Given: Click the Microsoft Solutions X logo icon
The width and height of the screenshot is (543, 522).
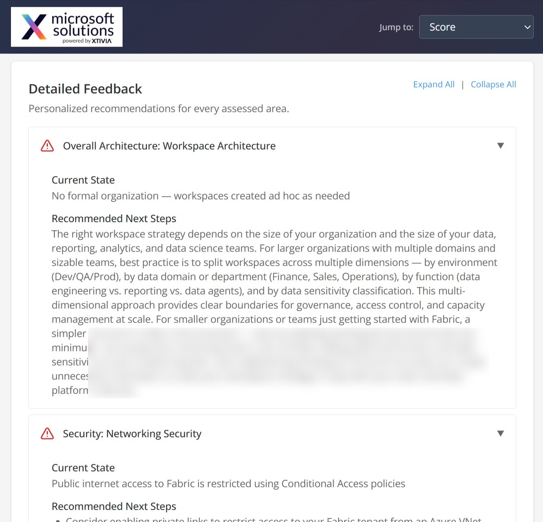Looking at the screenshot, I should coord(34,27).
